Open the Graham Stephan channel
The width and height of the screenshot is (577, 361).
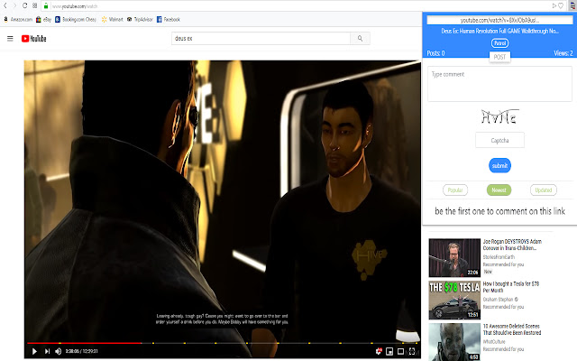[x=498, y=299]
